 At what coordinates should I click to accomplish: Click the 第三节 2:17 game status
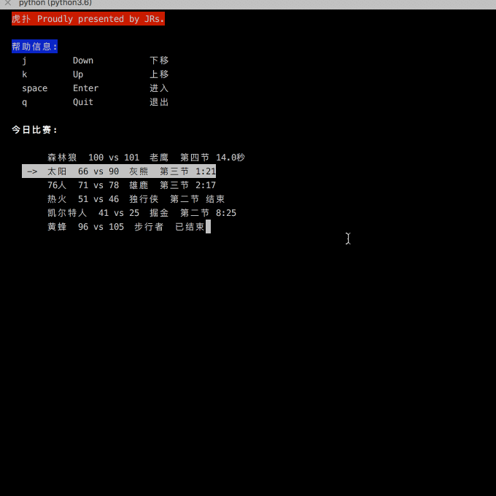(188, 185)
